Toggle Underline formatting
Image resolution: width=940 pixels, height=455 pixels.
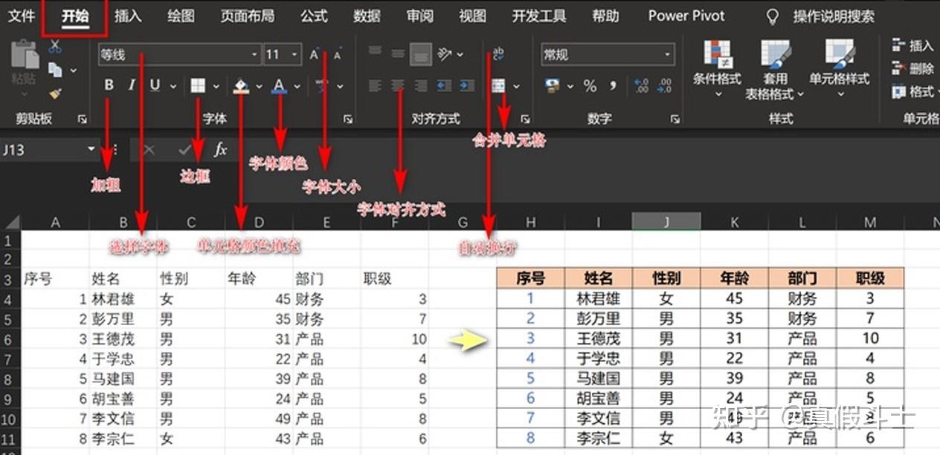[x=155, y=85]
